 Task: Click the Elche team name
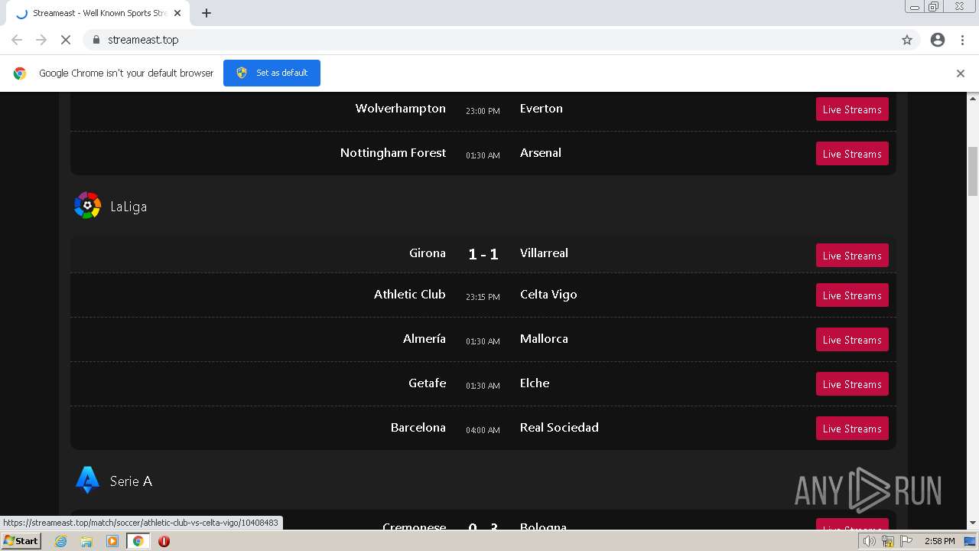pyautogui.click(x=535, y=383)
